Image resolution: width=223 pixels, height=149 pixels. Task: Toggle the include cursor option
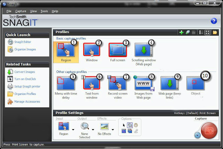[x=124, y=125]
